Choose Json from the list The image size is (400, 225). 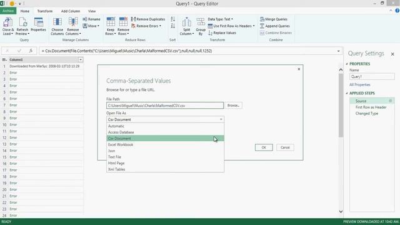tap(165, 151)
